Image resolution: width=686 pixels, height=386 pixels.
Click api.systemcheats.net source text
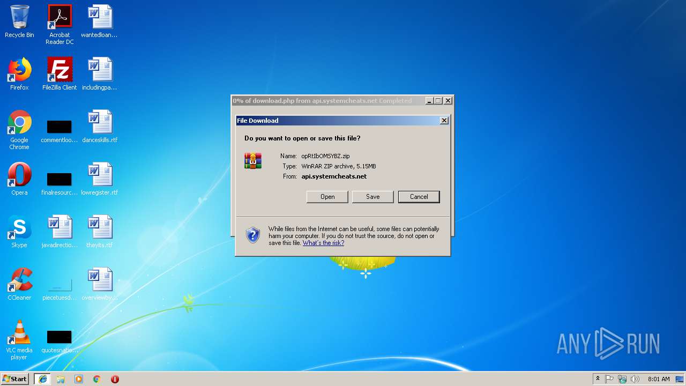334,176
